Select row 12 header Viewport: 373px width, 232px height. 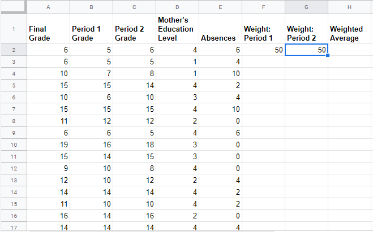point(14,168)
